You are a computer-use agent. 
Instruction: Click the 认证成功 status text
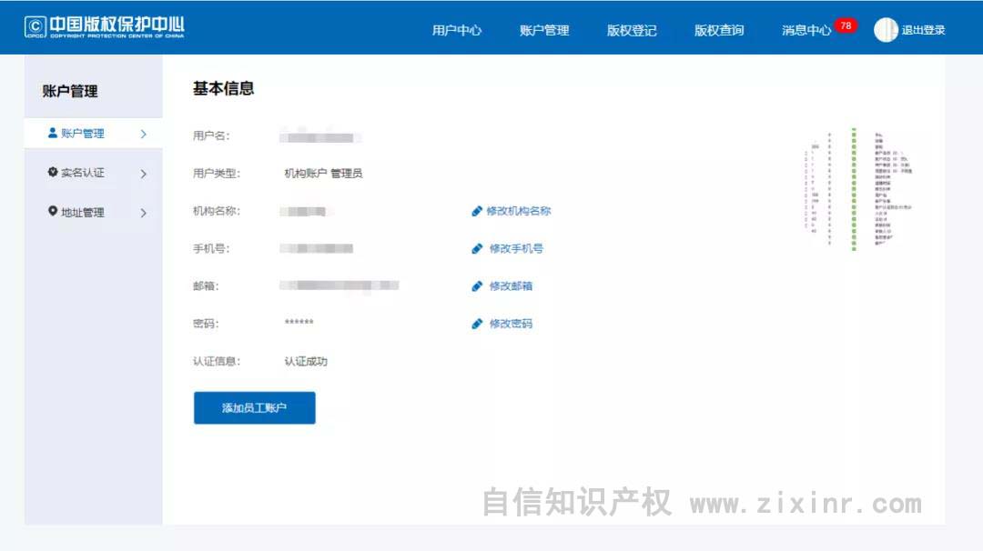306,361
